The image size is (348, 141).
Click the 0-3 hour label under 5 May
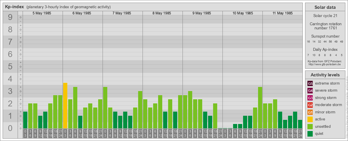(25, 134)
